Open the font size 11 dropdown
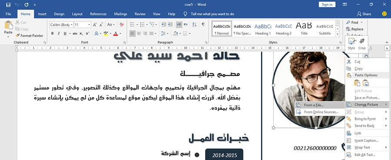 pyautogui.click(x=89, y=25)
